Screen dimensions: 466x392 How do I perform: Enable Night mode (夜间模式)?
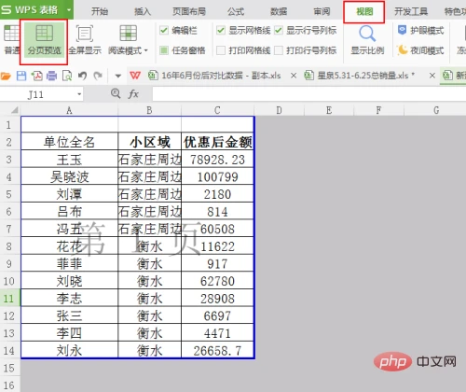421,49
